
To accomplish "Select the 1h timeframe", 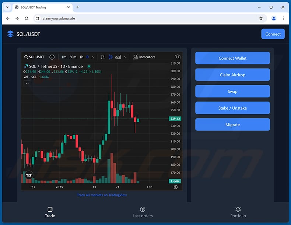I will (x=81, y=57).
